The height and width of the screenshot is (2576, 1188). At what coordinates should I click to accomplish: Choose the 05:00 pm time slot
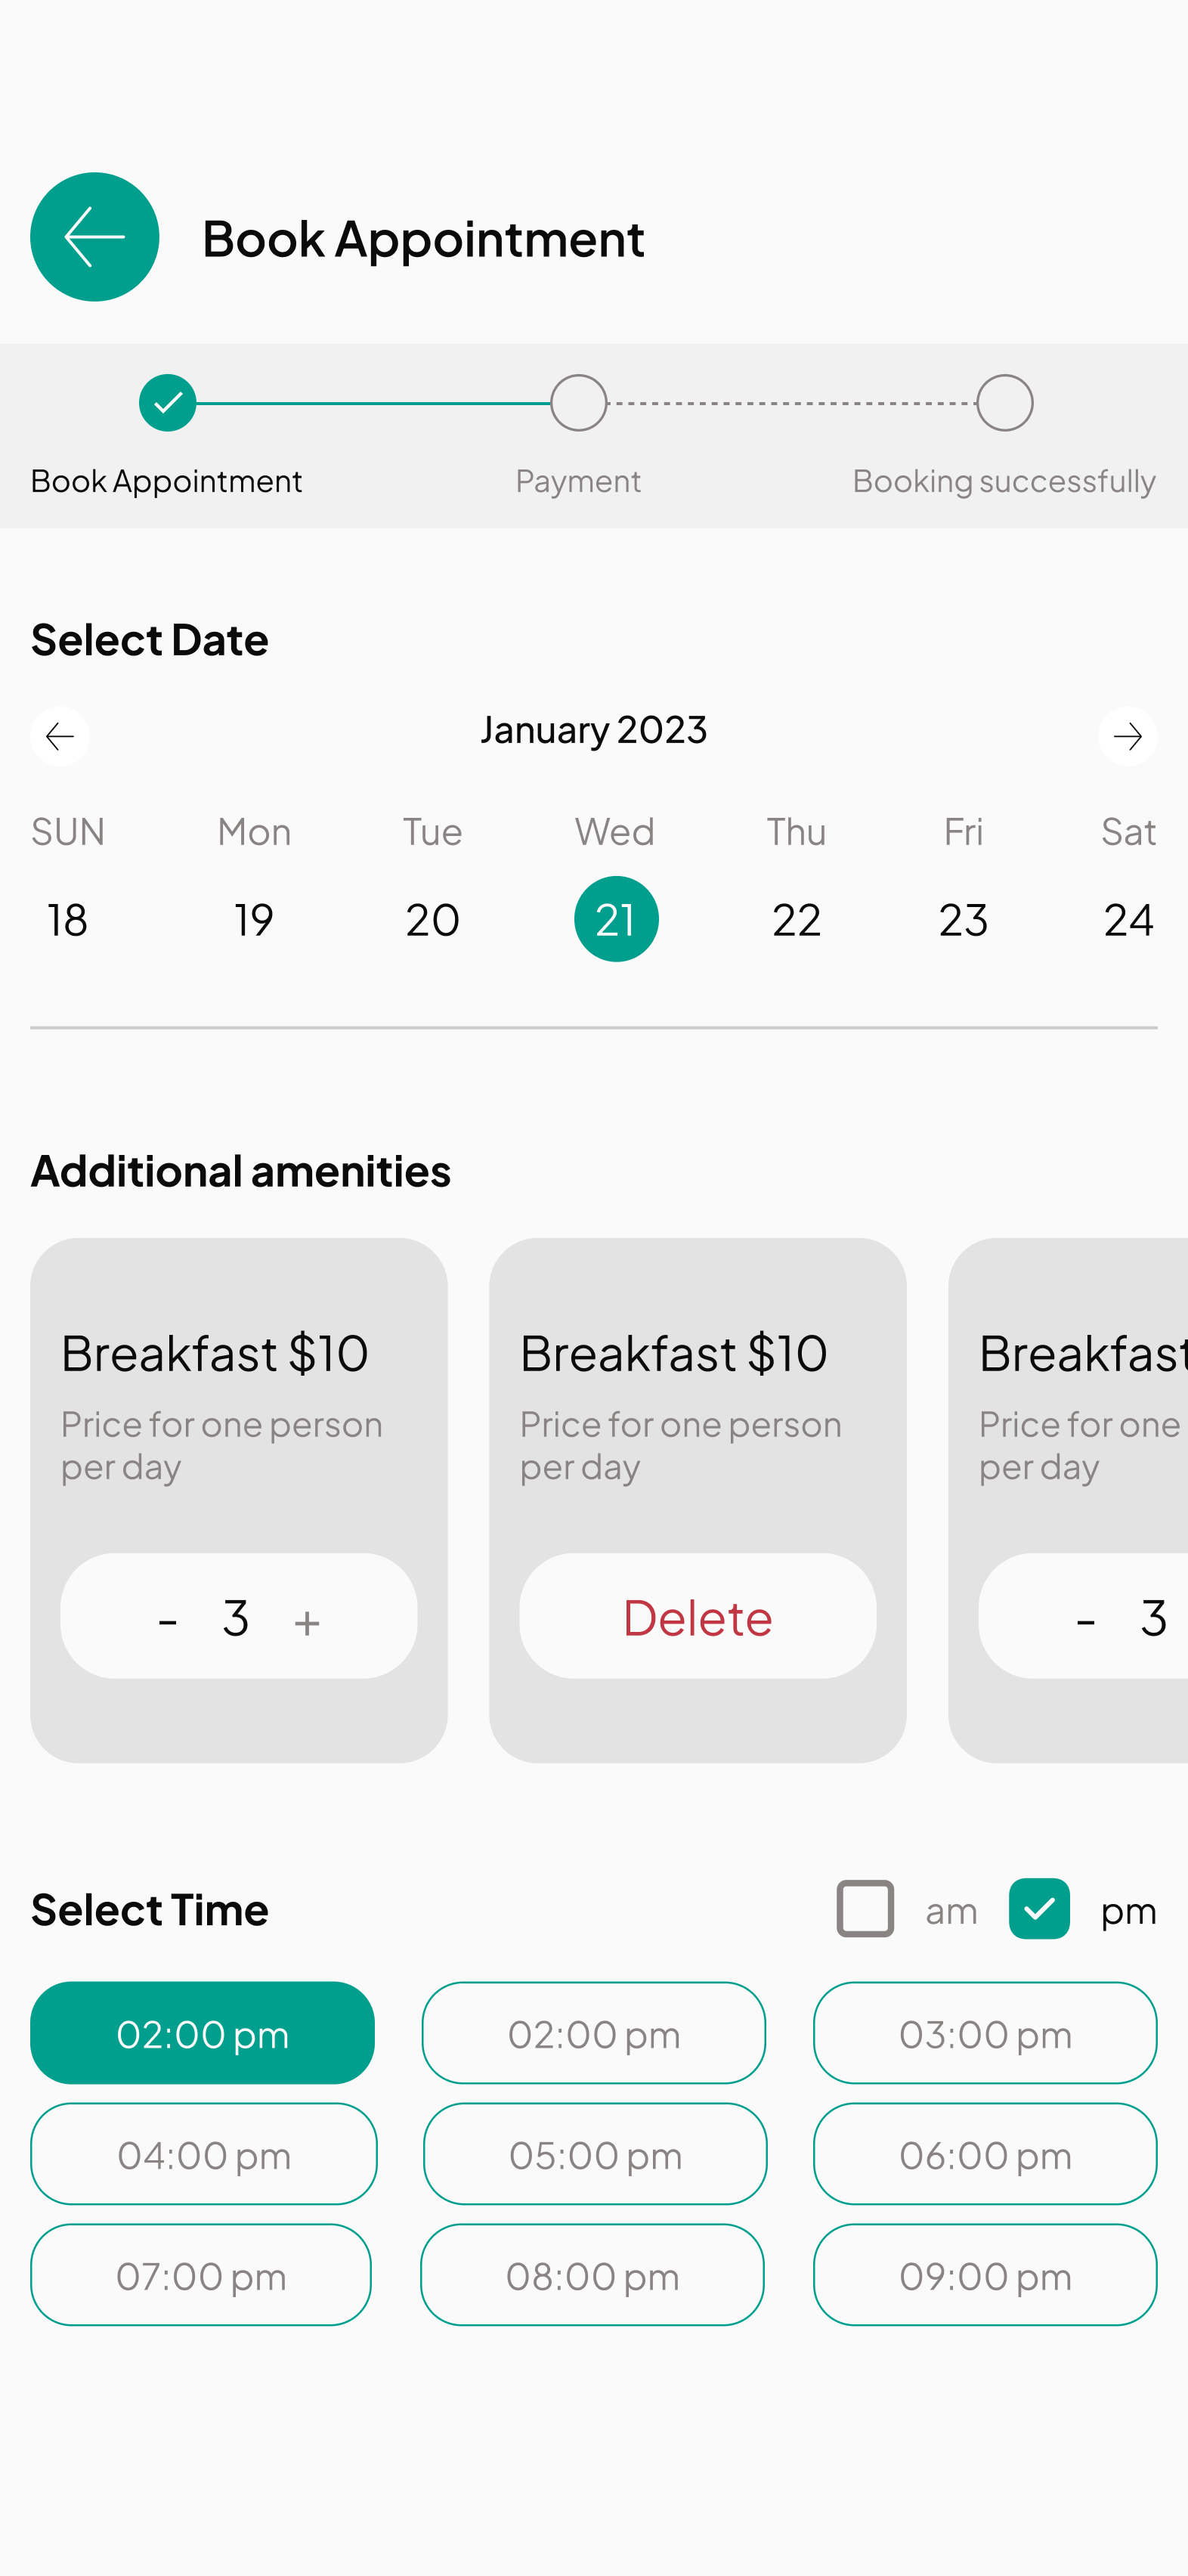click(595, 2154)
